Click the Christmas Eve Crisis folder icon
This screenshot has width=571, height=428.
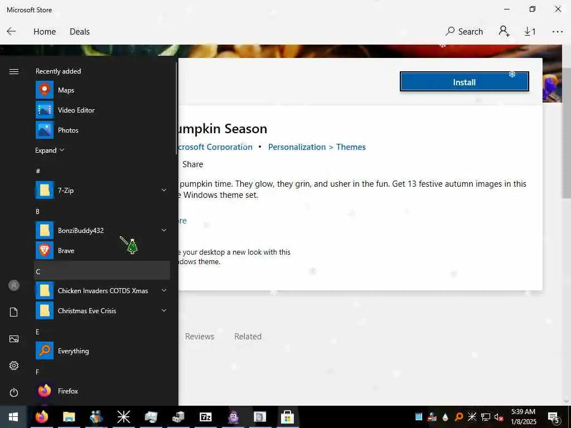point(45,310)
